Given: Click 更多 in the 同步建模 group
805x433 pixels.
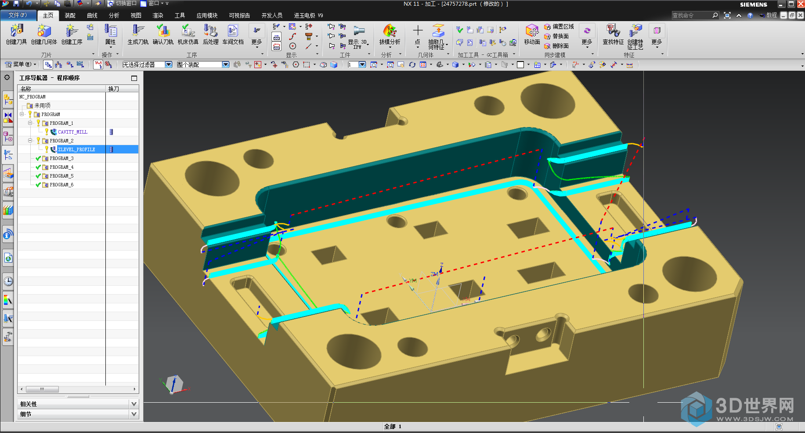Looking at the screenshot, I should tap(587, 35).
